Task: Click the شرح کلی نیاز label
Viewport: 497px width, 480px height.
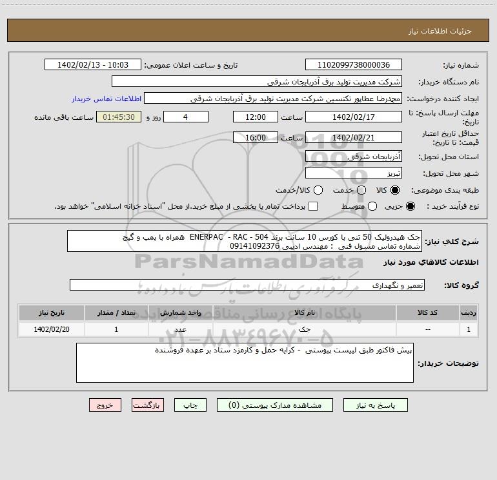Action: coord(451,242)
